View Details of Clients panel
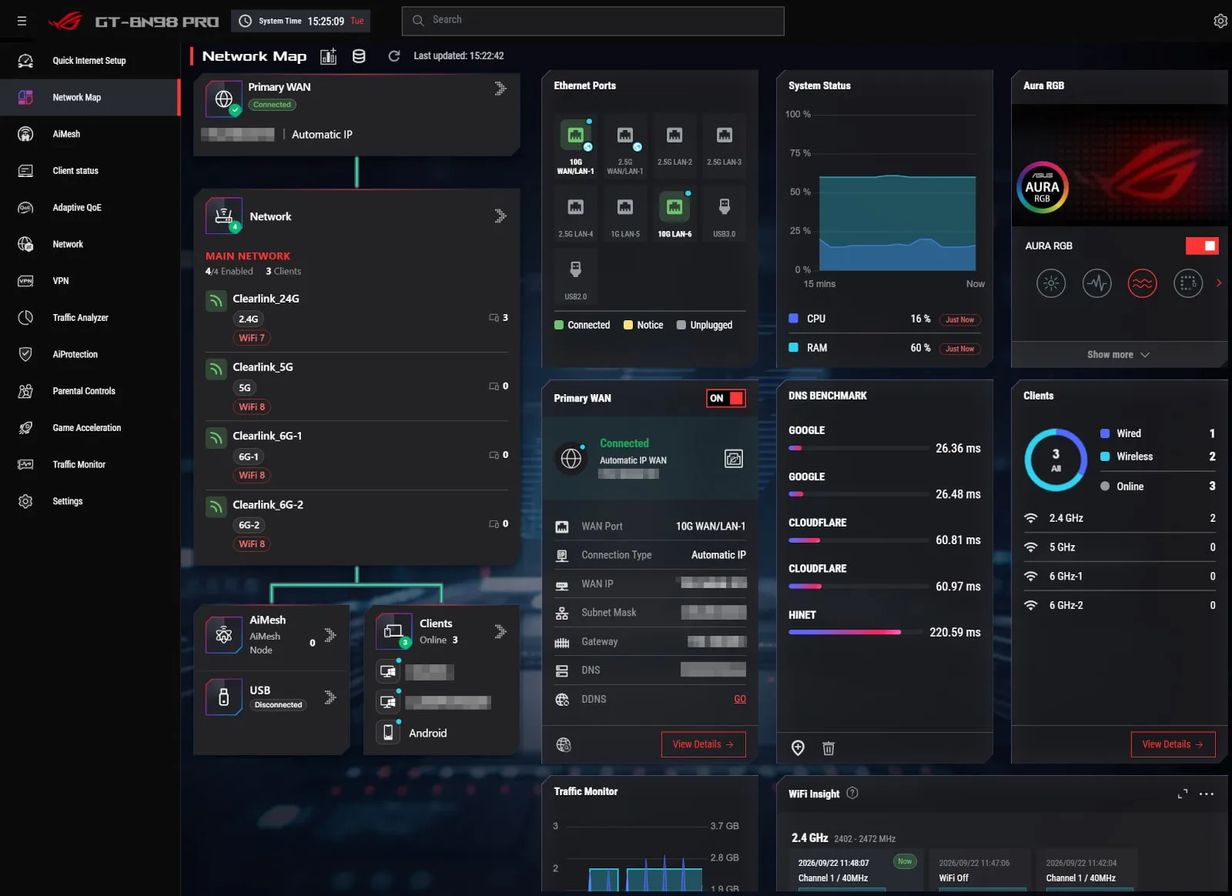This screenshot has height=896, width=1232. click(1173, 744)
